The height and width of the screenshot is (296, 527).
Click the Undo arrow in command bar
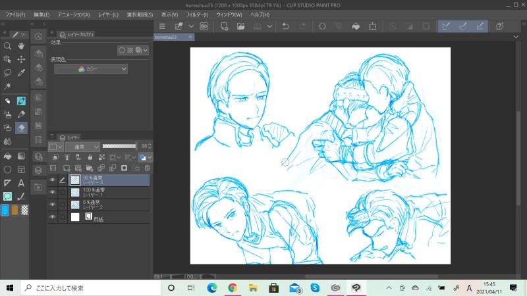click(285, 26)
